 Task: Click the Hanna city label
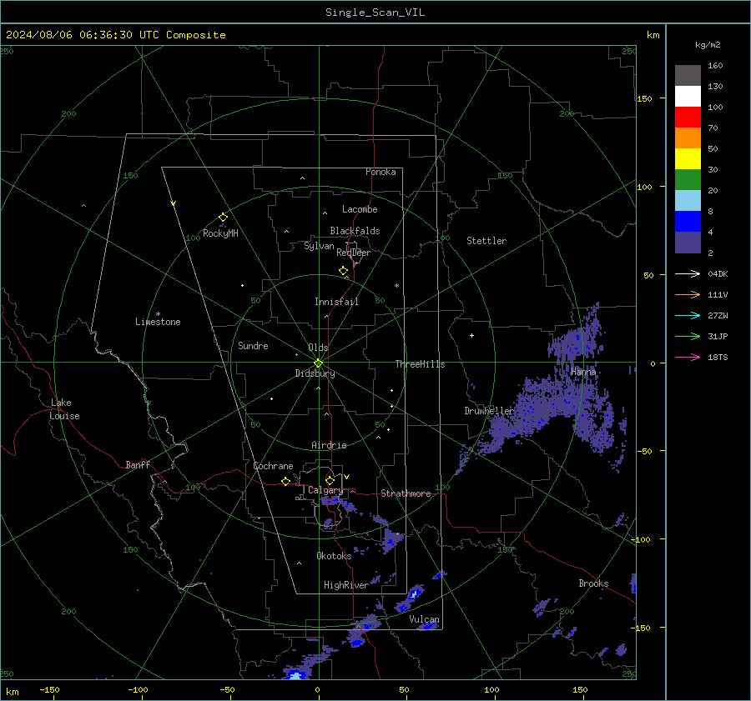pos(583,371)
